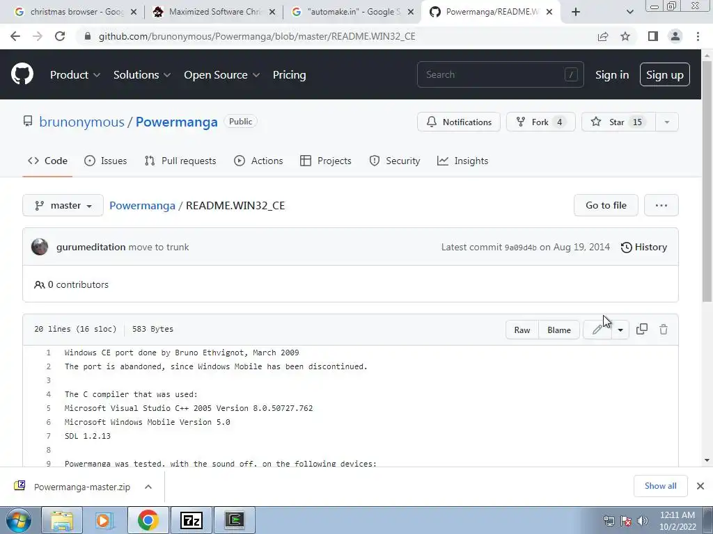Expand Powermanga-master.zip download options
Viewport: 713px width, 534px height.
[x=148, y=487]
